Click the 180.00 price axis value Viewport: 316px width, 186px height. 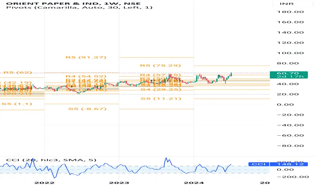click(290, 12)
